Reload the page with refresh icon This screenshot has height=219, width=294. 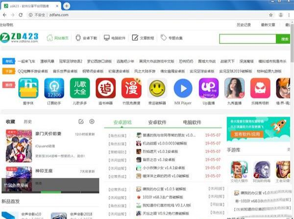pyautogui.click(x=21, y=15)
